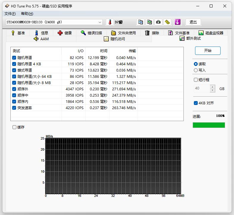Open the 错误扫描 tab with magnifier icon

click(91, 33)
